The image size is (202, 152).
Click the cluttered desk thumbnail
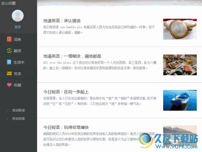coord(180,65)
